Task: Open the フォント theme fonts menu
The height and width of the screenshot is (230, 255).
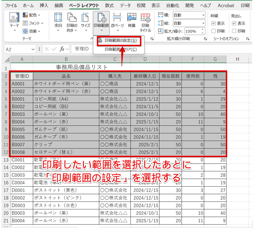Action: pos(33,23)
